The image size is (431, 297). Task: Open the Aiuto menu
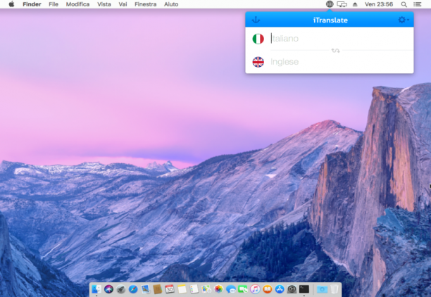pos(171,4)
